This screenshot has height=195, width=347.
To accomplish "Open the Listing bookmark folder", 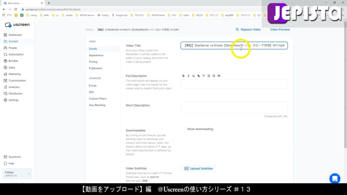I will (x=32, y=15).
